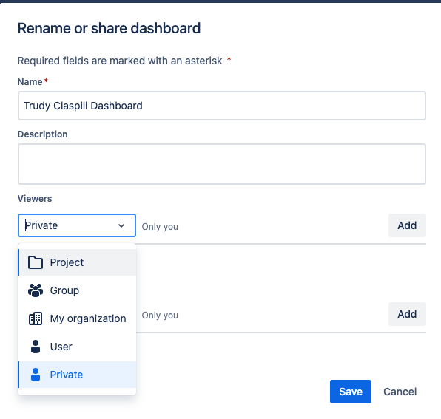
Task: Save the dashboard changes
Action: tap(351, 392)
